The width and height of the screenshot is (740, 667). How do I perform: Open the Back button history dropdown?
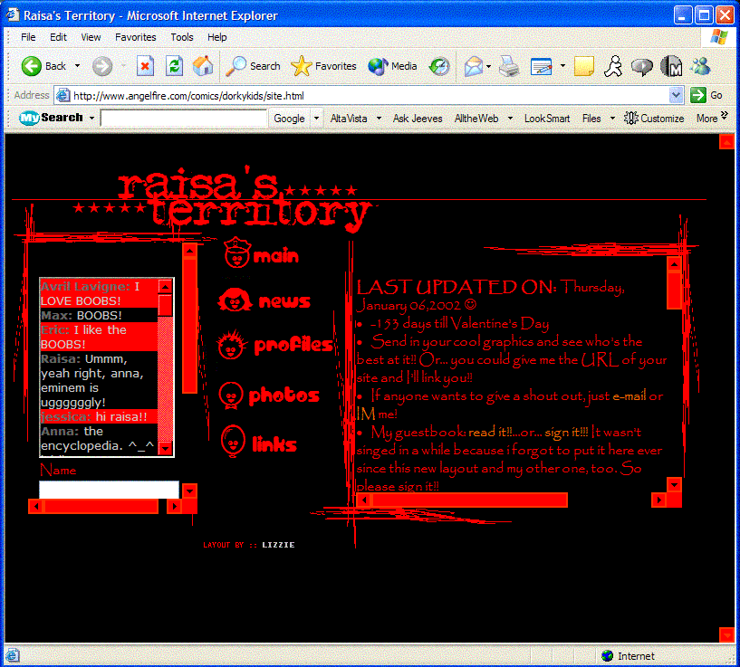77,66
